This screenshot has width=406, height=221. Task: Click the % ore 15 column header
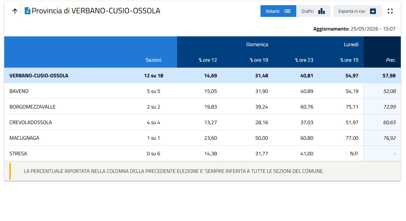[x=349, y=60]
